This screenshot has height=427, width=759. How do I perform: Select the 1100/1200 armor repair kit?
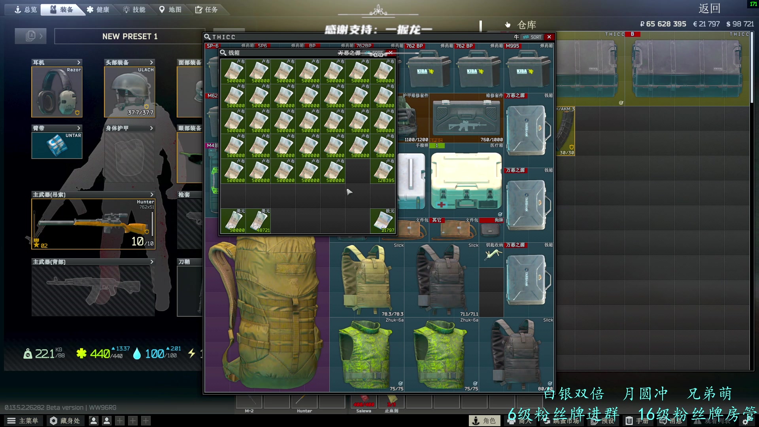coord(413,118)
